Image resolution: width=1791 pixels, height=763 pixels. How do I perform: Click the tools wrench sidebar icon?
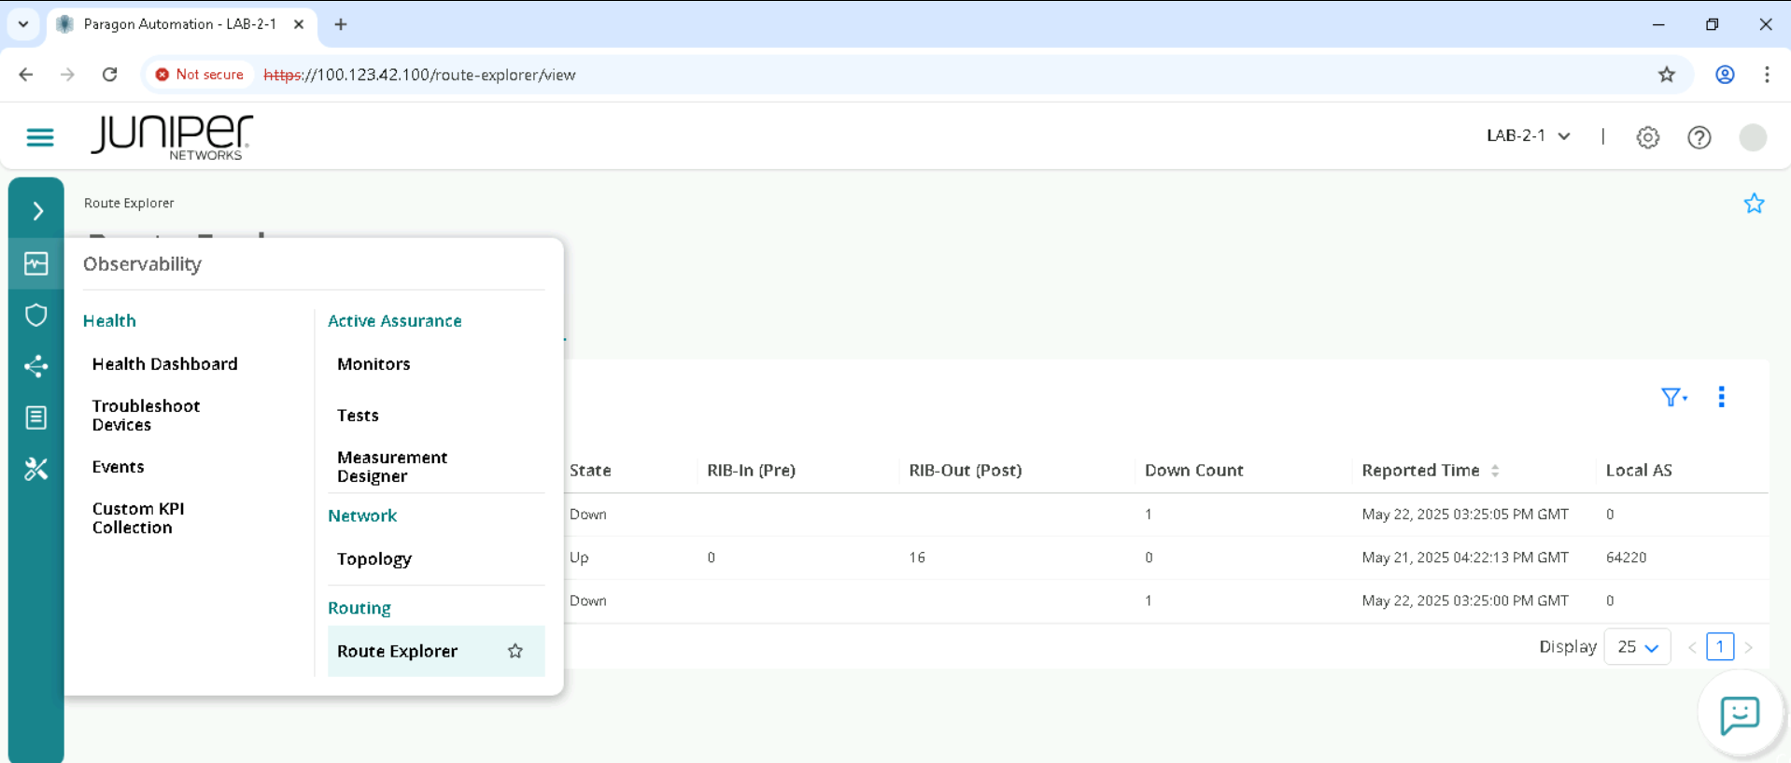pyautogui.click(x=36, y=469)
